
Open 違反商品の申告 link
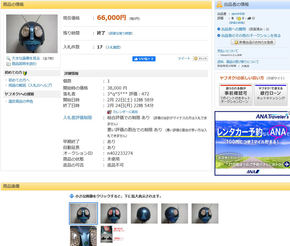click(x=21, y=102)
